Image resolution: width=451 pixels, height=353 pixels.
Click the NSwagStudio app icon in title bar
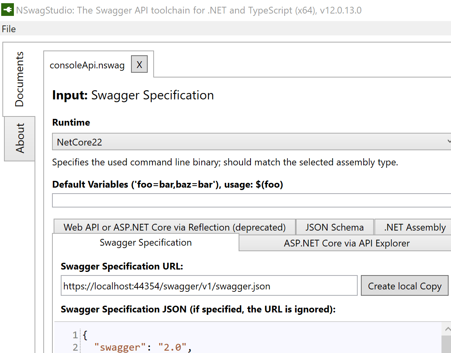click(x=8, y=10)
